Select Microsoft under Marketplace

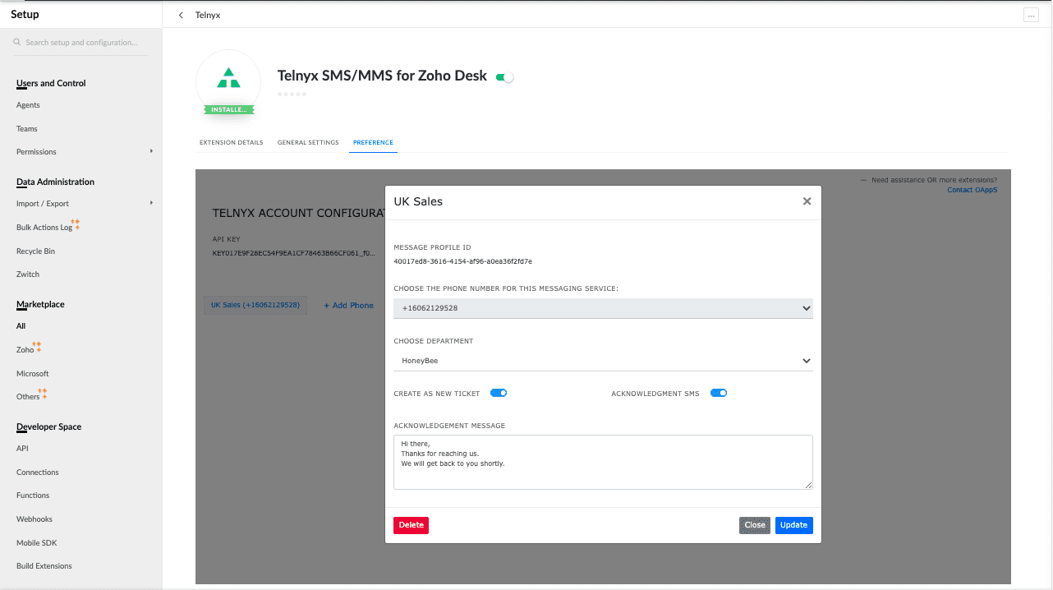tap(33, 374)
